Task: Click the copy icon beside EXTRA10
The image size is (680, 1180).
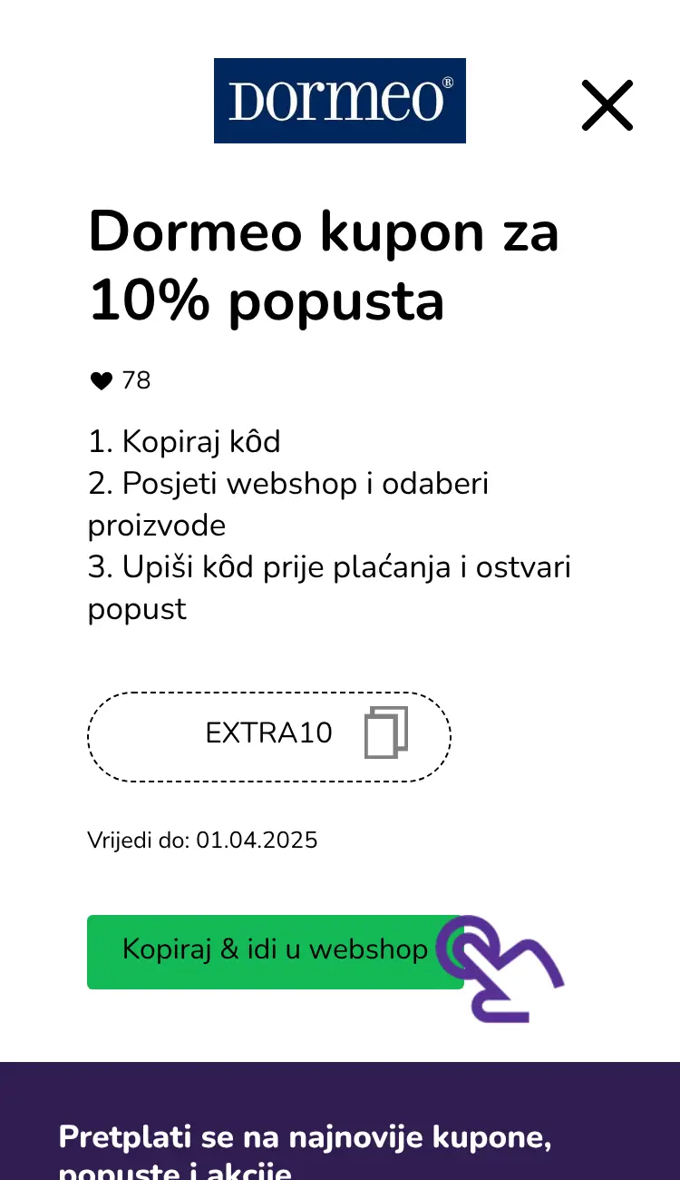Action: tap(387, 733)
